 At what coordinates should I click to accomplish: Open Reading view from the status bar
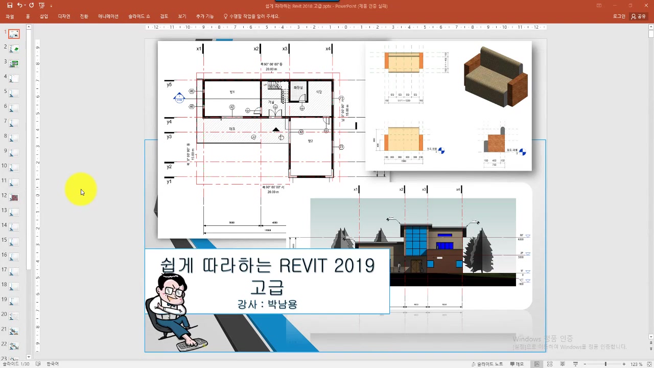point(562,364)
